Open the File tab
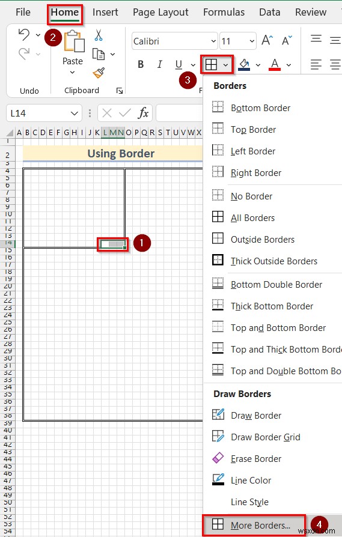The width and height of the screenshot is (342, 537). (23, 13)
